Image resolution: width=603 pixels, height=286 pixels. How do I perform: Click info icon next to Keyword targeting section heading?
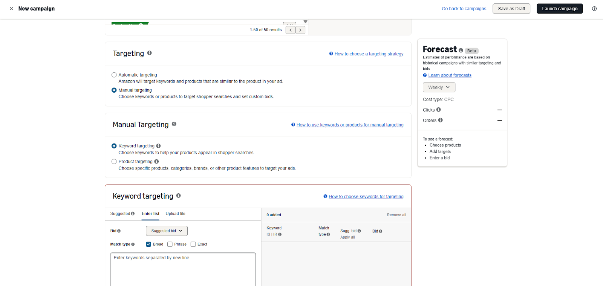pos(179,196)
